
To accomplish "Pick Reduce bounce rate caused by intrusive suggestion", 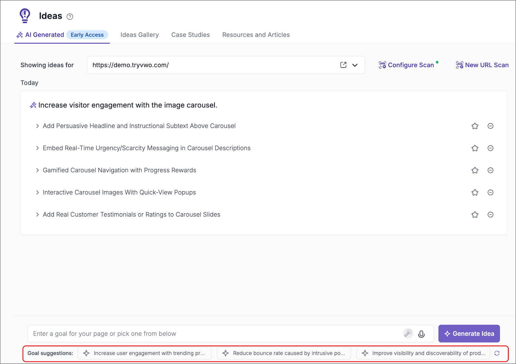I will pyautogui.click(x=284, y=353).
